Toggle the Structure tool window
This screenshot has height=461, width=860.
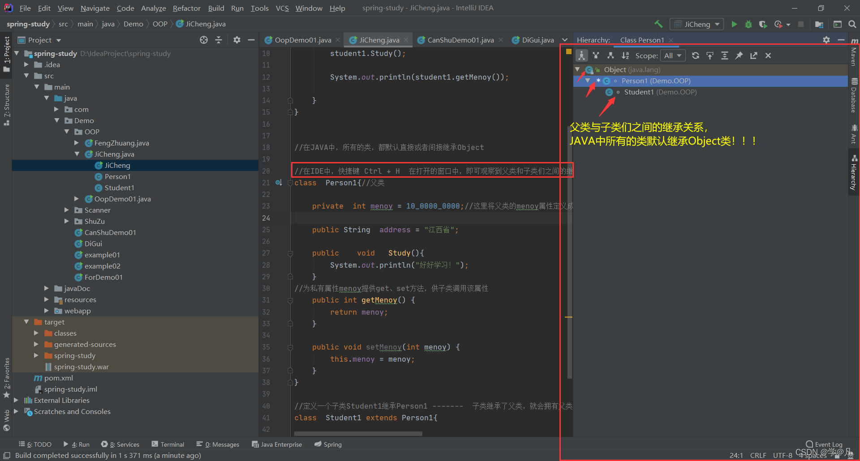(x=6, y=104)
